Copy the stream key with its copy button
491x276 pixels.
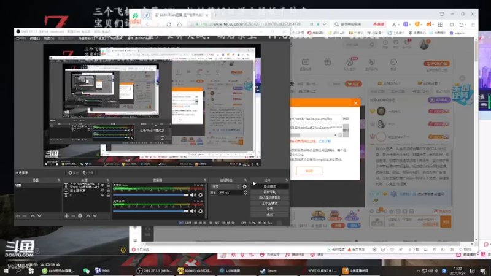(x=346, y=130)
